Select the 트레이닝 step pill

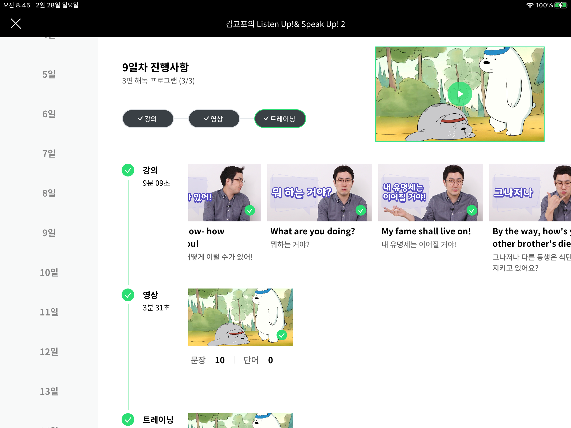click(280, 119)
